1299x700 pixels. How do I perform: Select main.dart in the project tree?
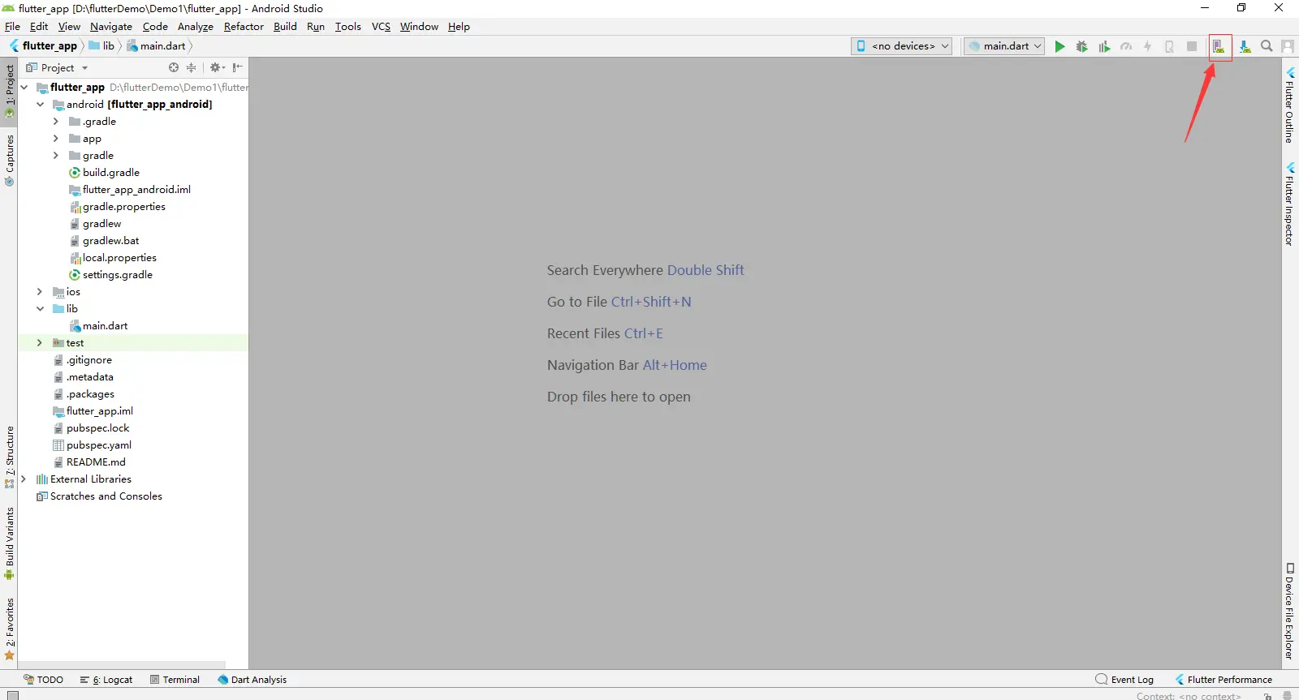click(x=106, y=326)
